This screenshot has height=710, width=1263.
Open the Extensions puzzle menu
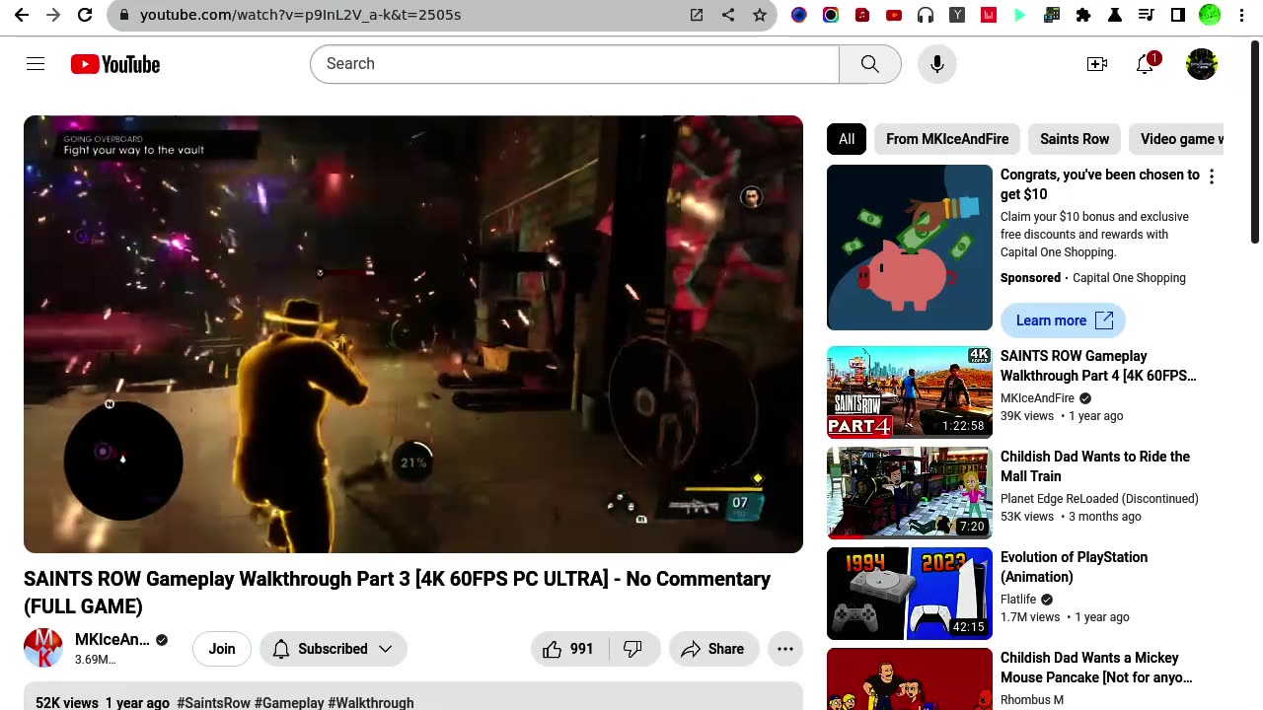click(1083, 15)
